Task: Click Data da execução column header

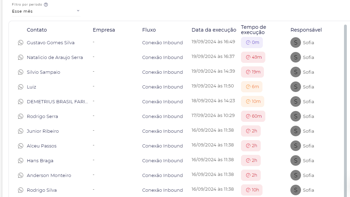Action: [214, 30]
